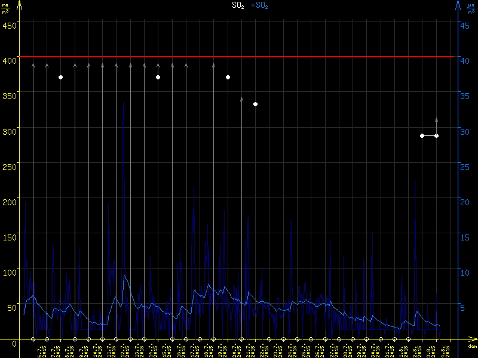The width and height of the screenshot is (478, 358).
Task: Click the 450 value on the yellow axis
Action: (10, 25)
